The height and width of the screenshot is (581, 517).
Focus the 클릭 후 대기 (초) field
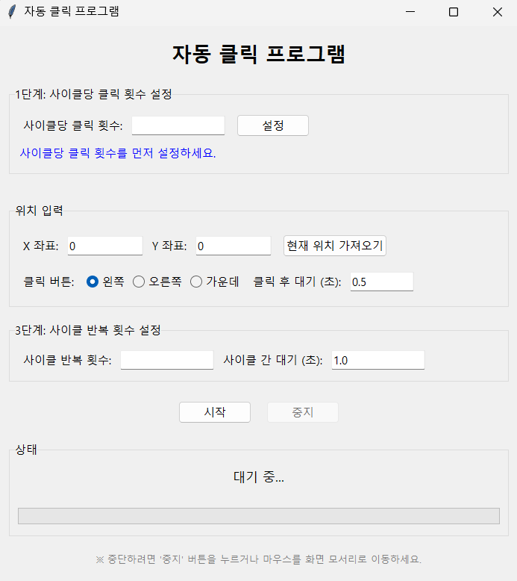point(381,282)
